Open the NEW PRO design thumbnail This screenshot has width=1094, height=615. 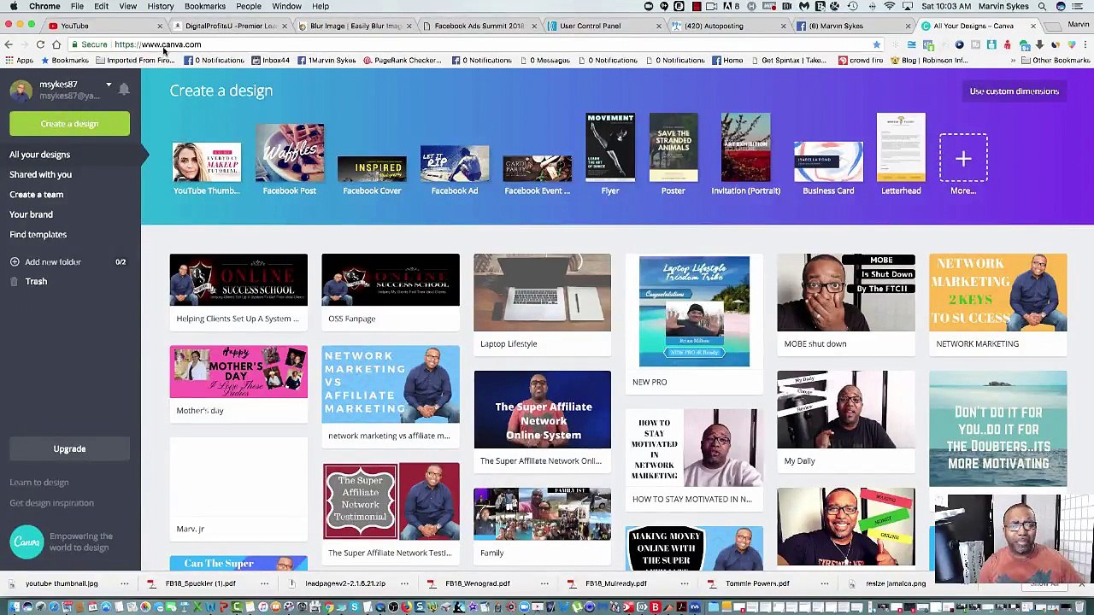coord(694,311)
